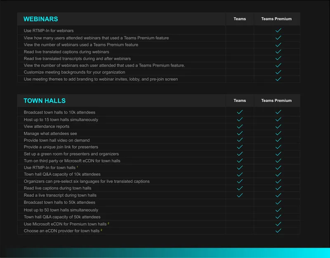Click Teams Premium header in Webinars table
330x258 pixels.
tap(276, 19)
